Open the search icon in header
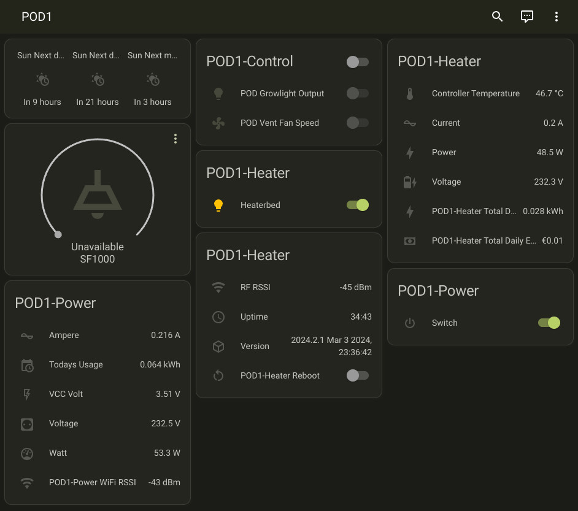The height and width of the screenshot is (511, 578). click(x=497, y=17)
